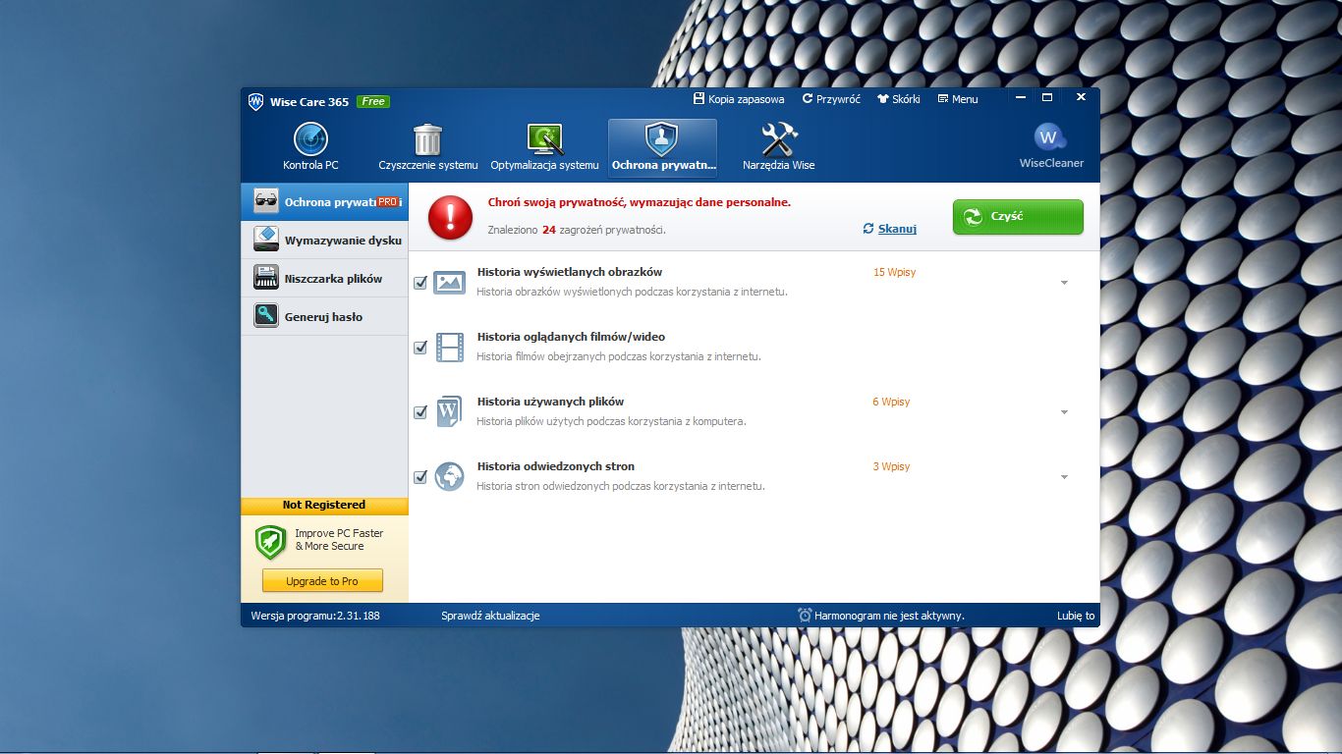Click the sunglasses icon for Ochrona prywatności
This screenshot has width=1342, height=754.
(266, 201)
